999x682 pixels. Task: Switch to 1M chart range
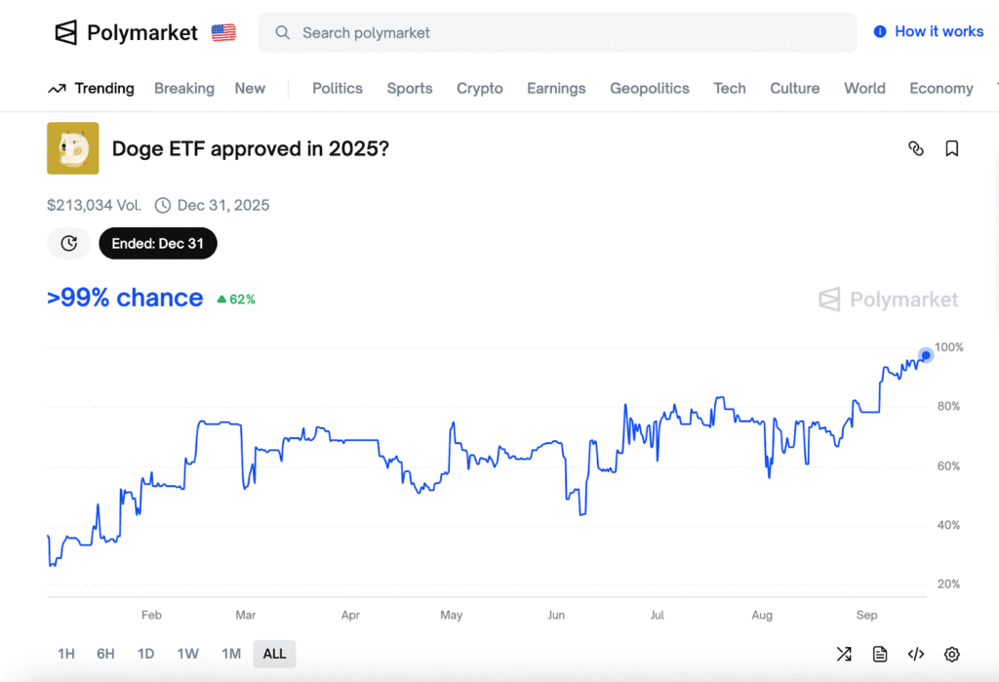coord(231,654)
